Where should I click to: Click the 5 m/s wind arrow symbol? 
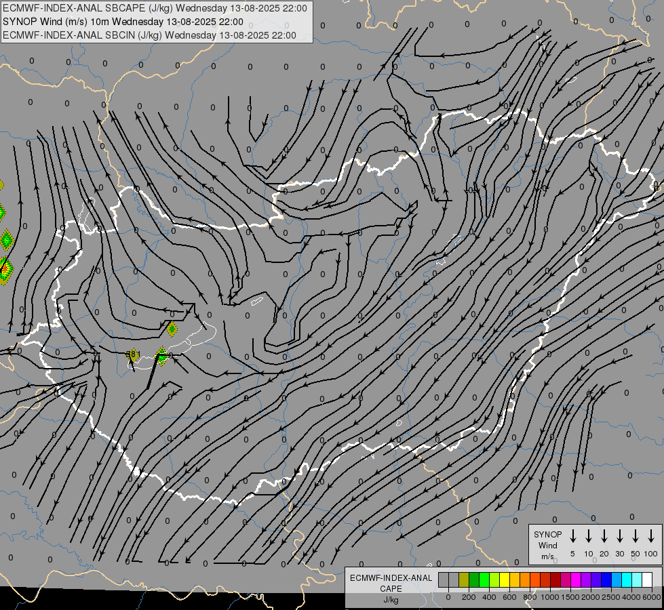coord(573,535)
